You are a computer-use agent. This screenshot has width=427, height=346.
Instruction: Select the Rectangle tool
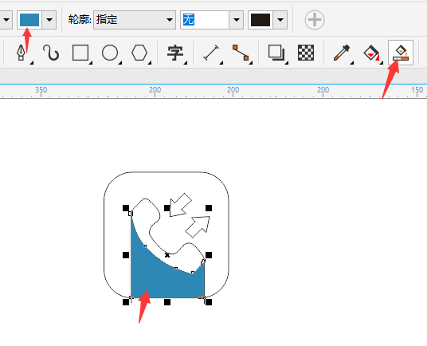click(x=80, y=53)
